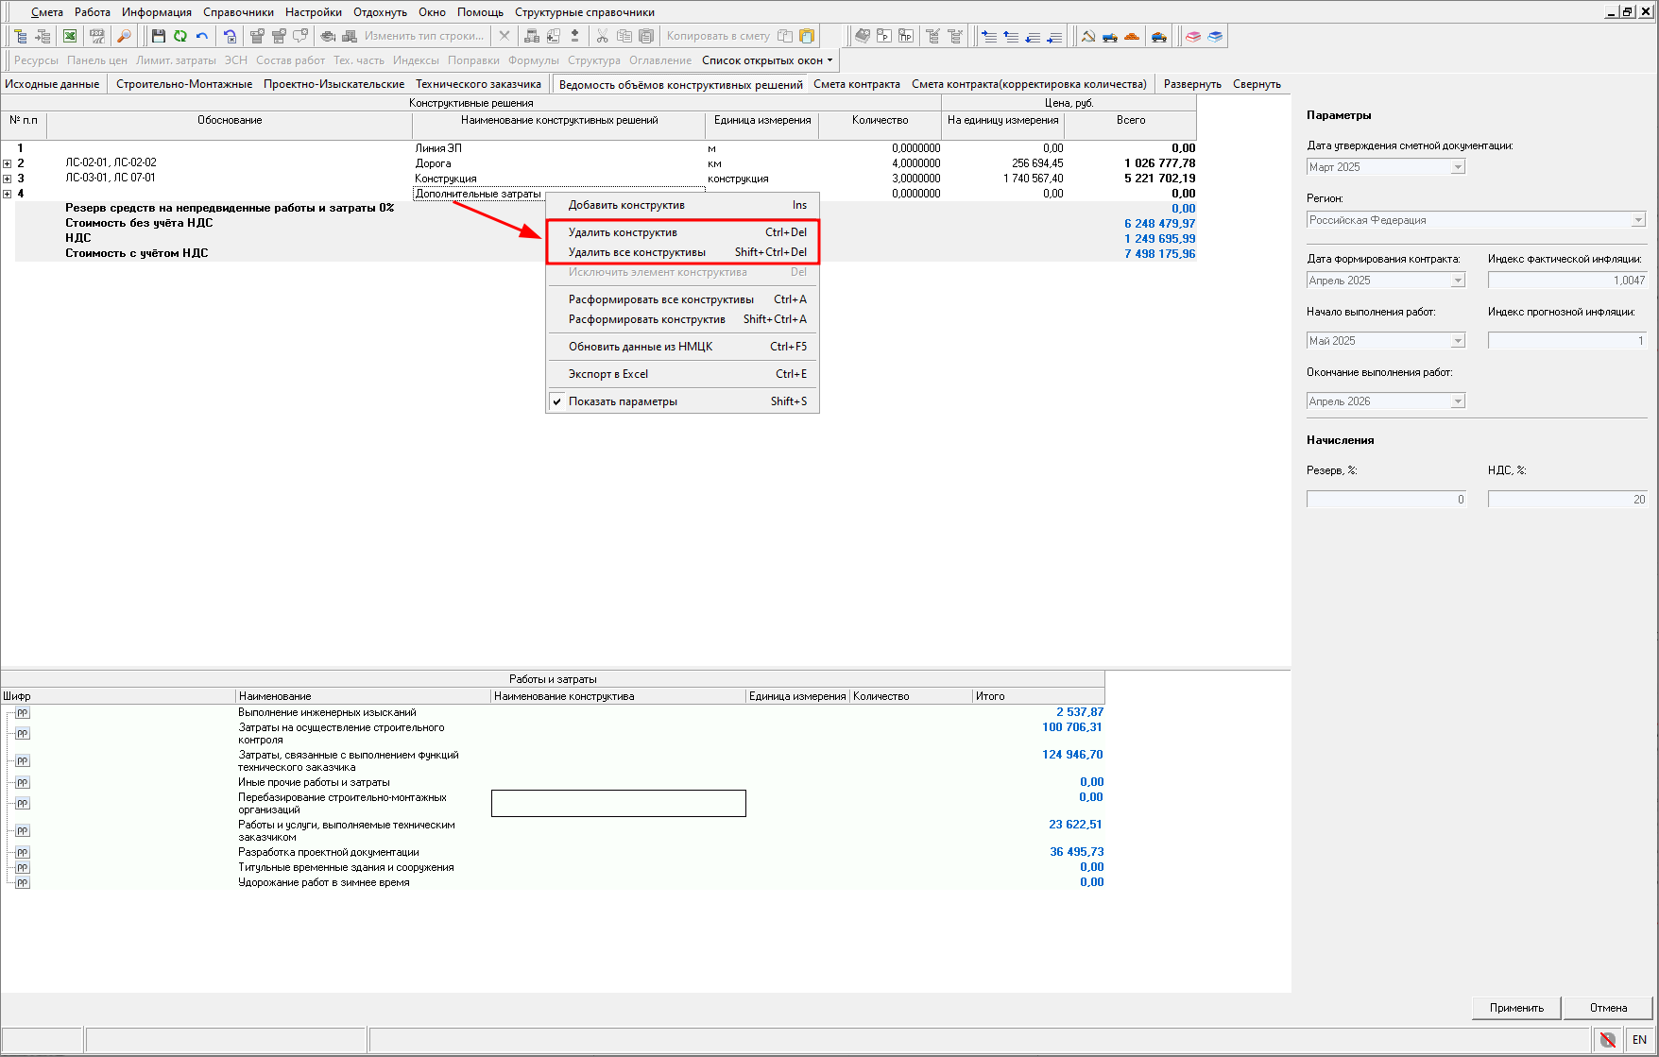Image resolution: width=1659 pixels, height=1057 pixels.
Task: Click the green refresh arrows icon
Action: (x=180, y=36)
